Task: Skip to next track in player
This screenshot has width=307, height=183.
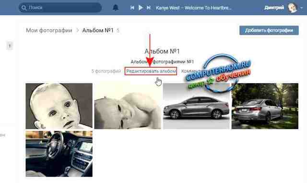Action: click(x=149, y=8)
